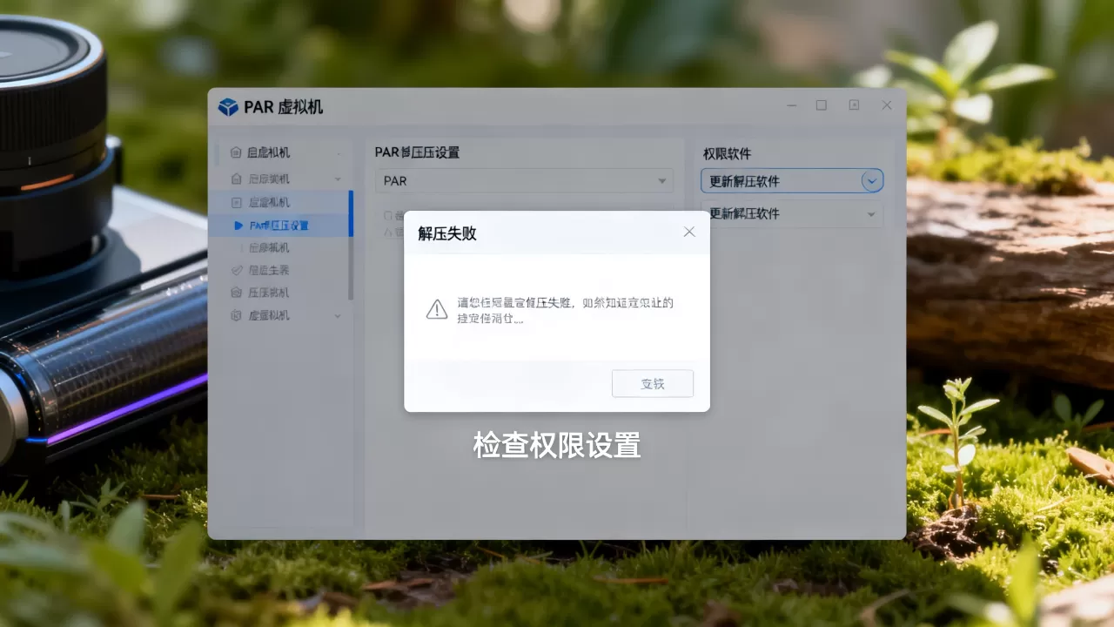Click the 权限软件 heading
The image size is (1114, 627).
(x=727, y=154)
